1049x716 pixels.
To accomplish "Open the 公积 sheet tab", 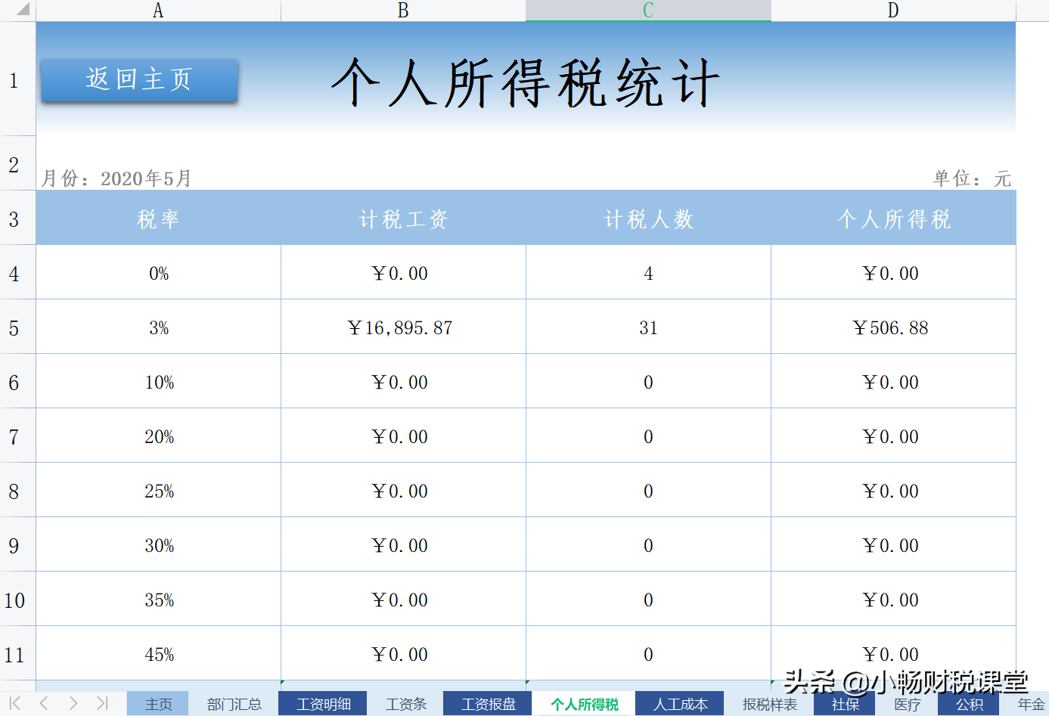I will click(x=969, y=704).
